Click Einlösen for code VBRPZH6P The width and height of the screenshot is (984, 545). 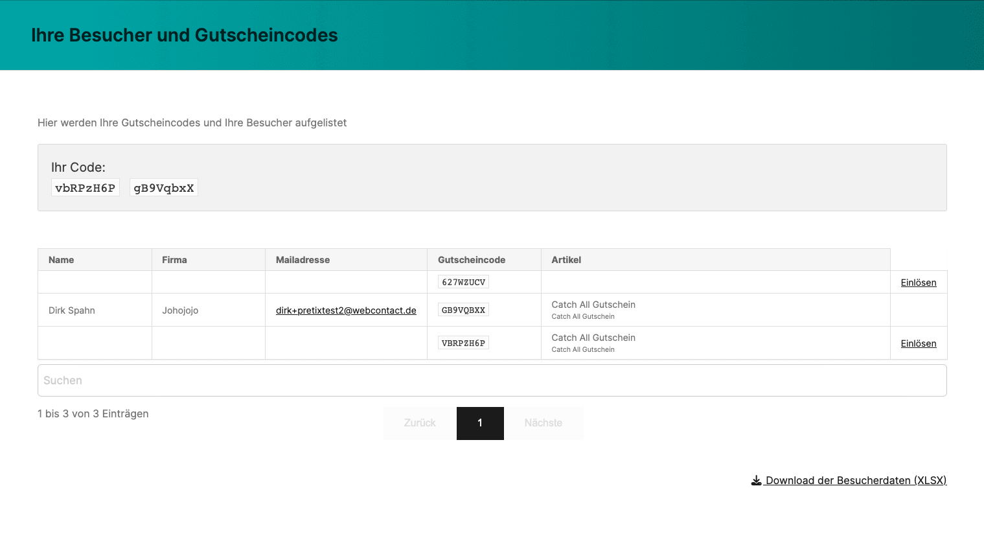click(x=919, y=343)
